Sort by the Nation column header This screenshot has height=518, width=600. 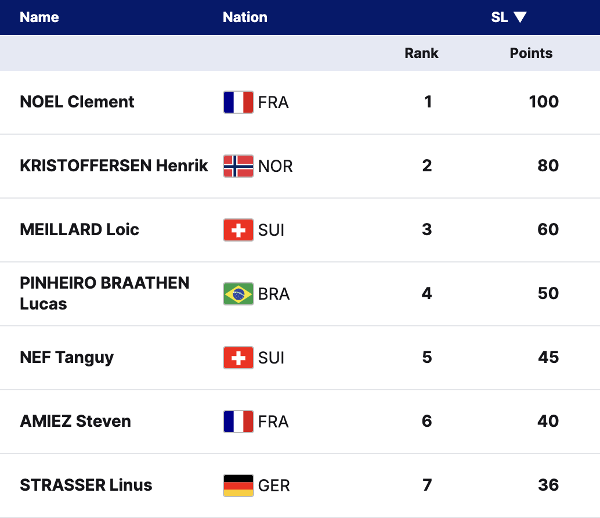(x=245, y=17)
